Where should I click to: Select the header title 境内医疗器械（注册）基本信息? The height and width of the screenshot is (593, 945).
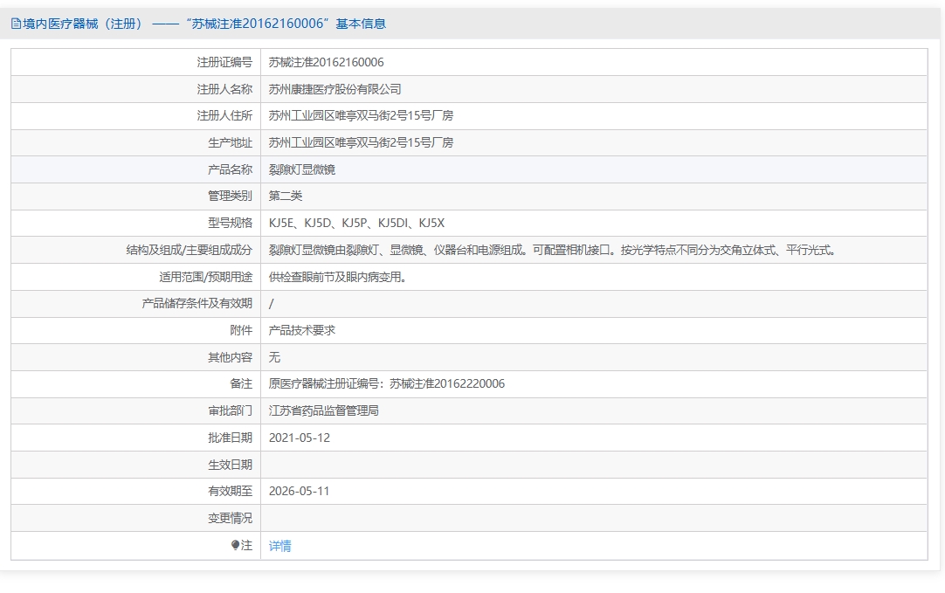pyautogui.click(x=204, y=24)
